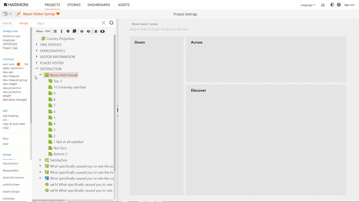Click the Harmoni logo
359x202 pixels.
(16, 5)
